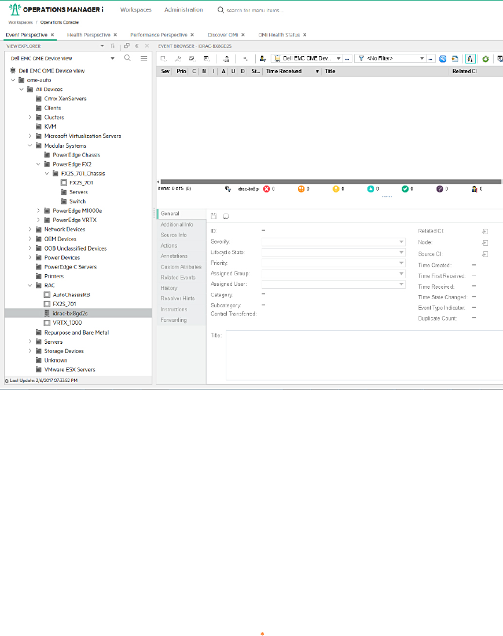This screenshot has height=636, width=503.
Task: Open the Workspaces menu
Action: pos(135,10)
